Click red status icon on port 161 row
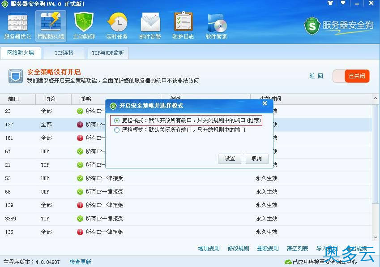The width and height of the screenshot is (380, 267). pos(80,138)
